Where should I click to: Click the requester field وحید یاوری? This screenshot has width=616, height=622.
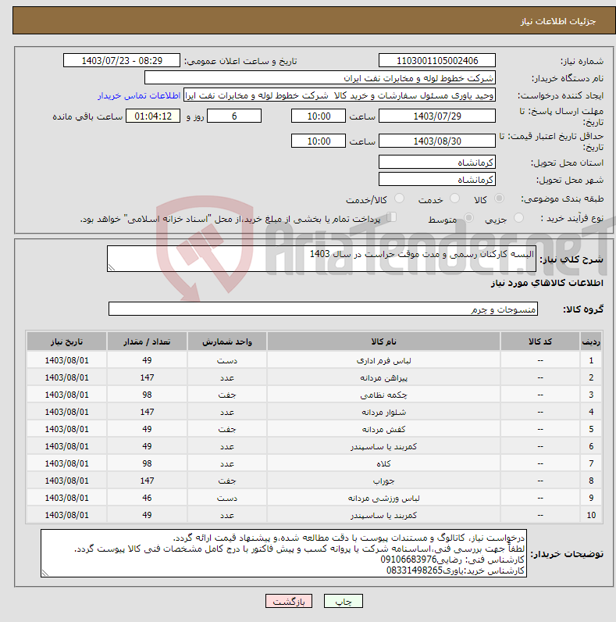(x=340, y=95)
